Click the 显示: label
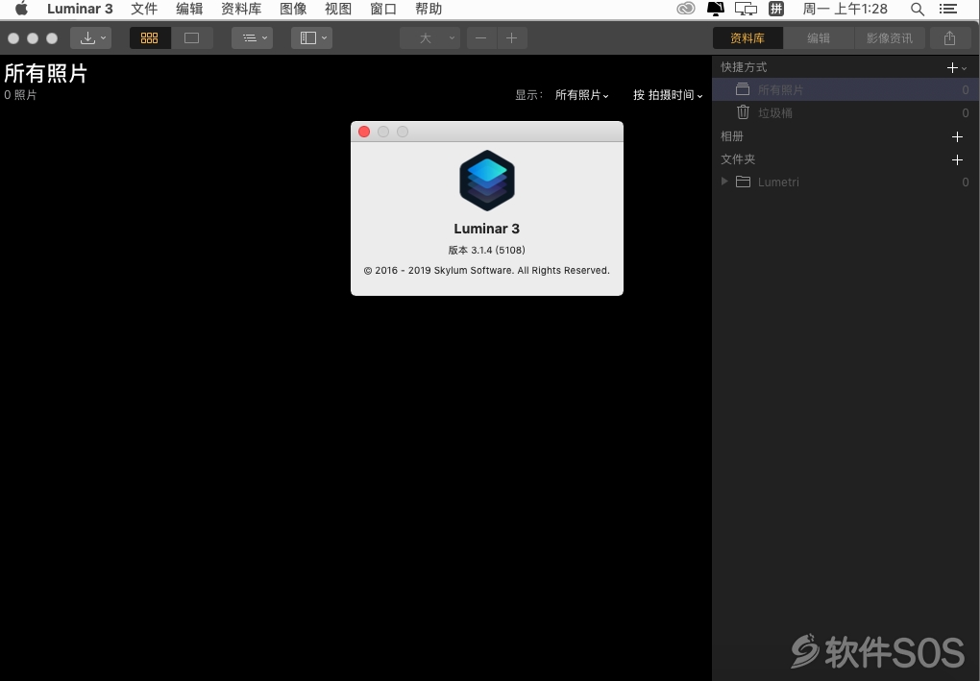Viewport: 980px width, 681px height. pos(528,95)
